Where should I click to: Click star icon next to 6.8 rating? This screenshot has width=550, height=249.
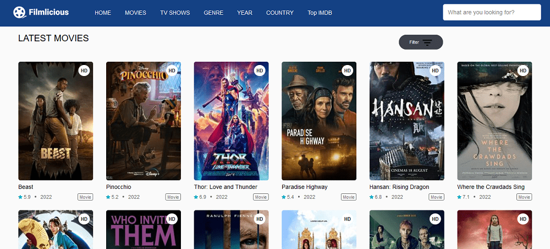pyautogui.click(x=371, y=197)
